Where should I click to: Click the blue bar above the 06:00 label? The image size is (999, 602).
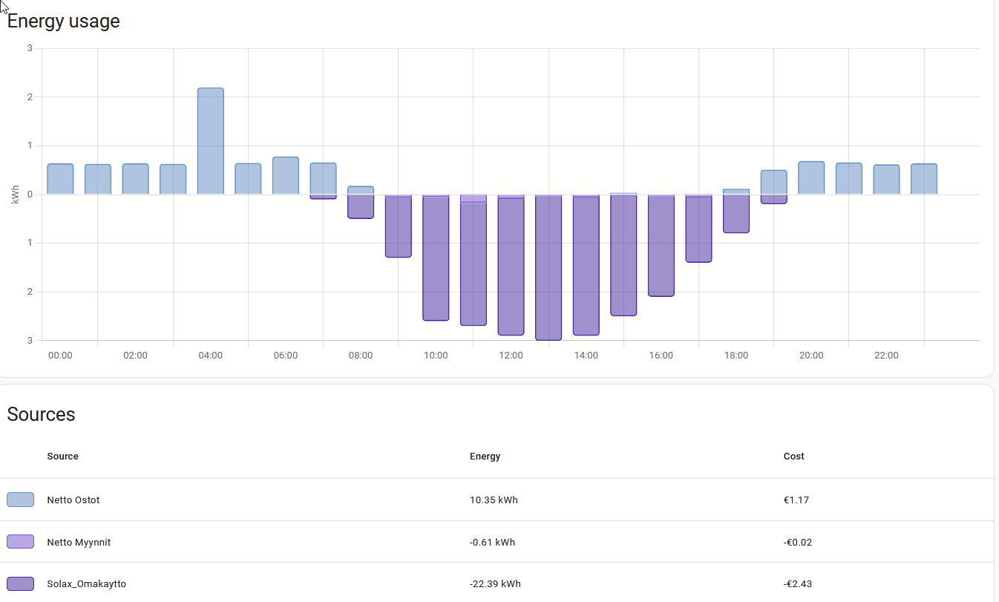pos(286,176)
